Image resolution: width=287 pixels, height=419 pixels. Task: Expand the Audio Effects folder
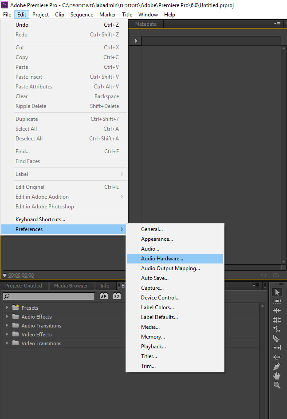[7, 316]
